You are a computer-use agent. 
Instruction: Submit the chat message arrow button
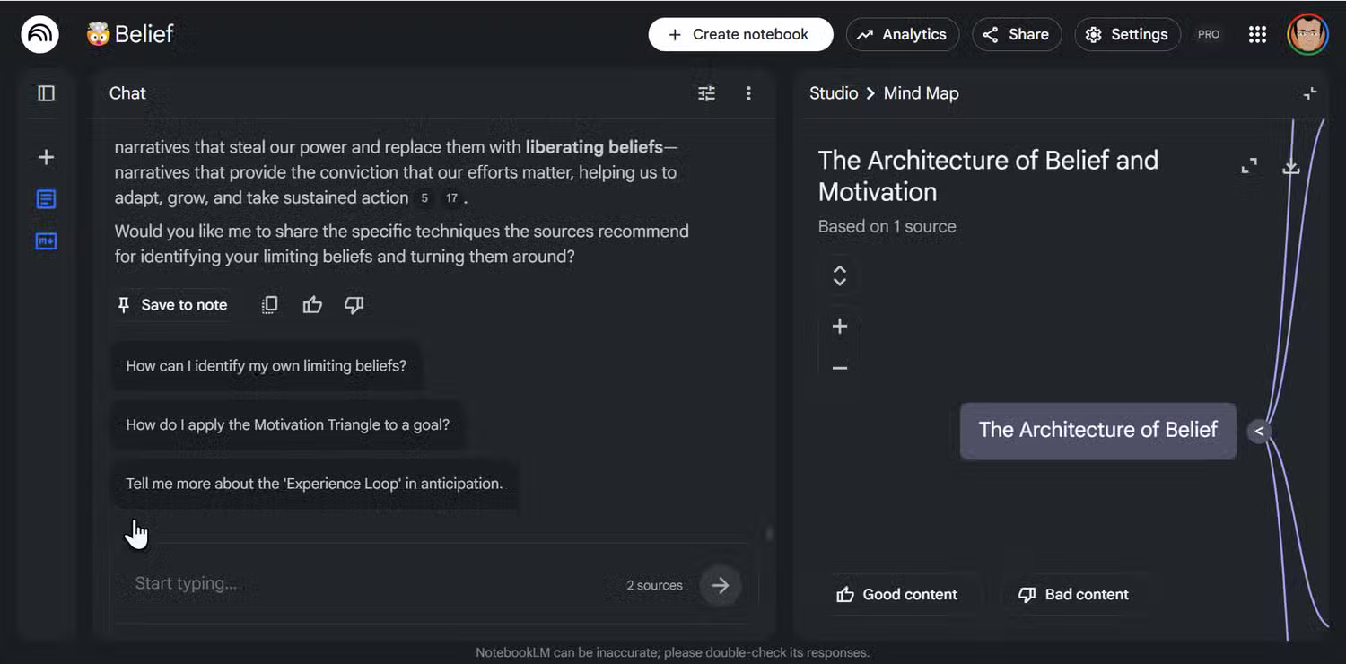720,585
